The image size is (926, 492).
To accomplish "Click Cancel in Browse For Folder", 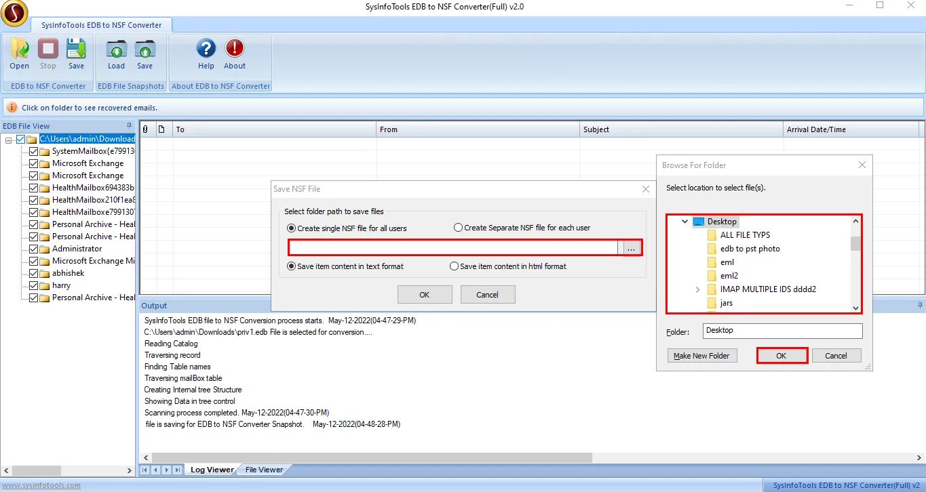I will (836, 356).
